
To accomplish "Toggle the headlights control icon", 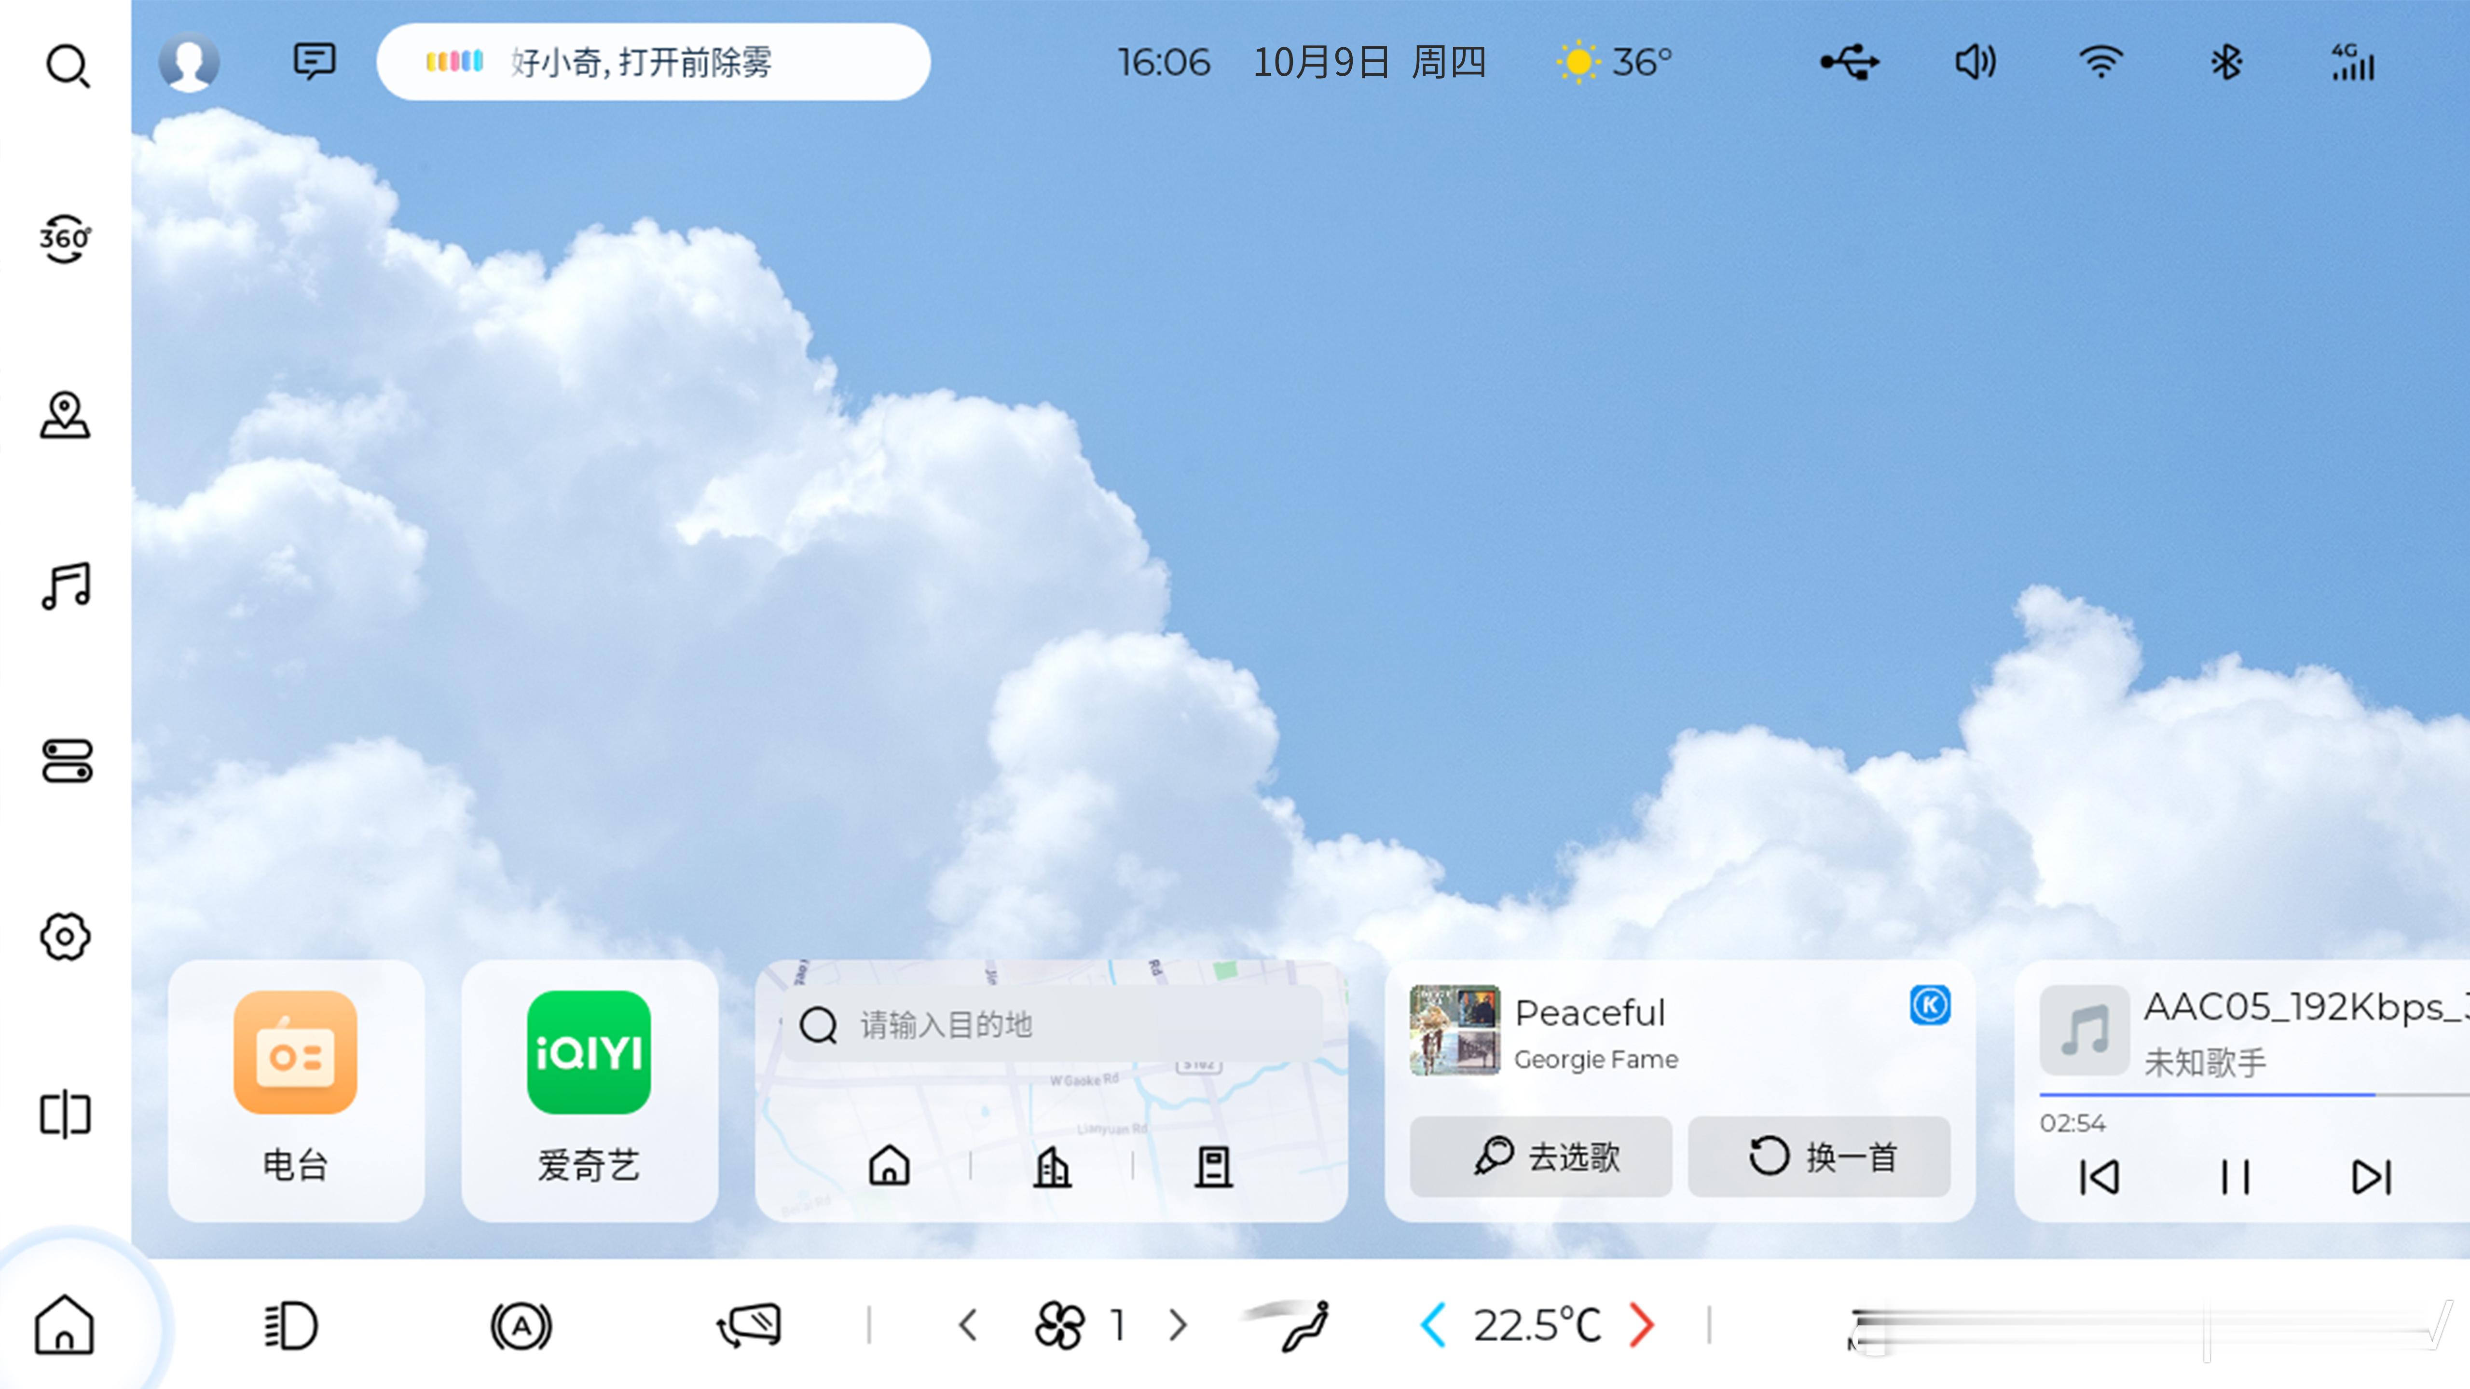I will tap(291, 1326).
